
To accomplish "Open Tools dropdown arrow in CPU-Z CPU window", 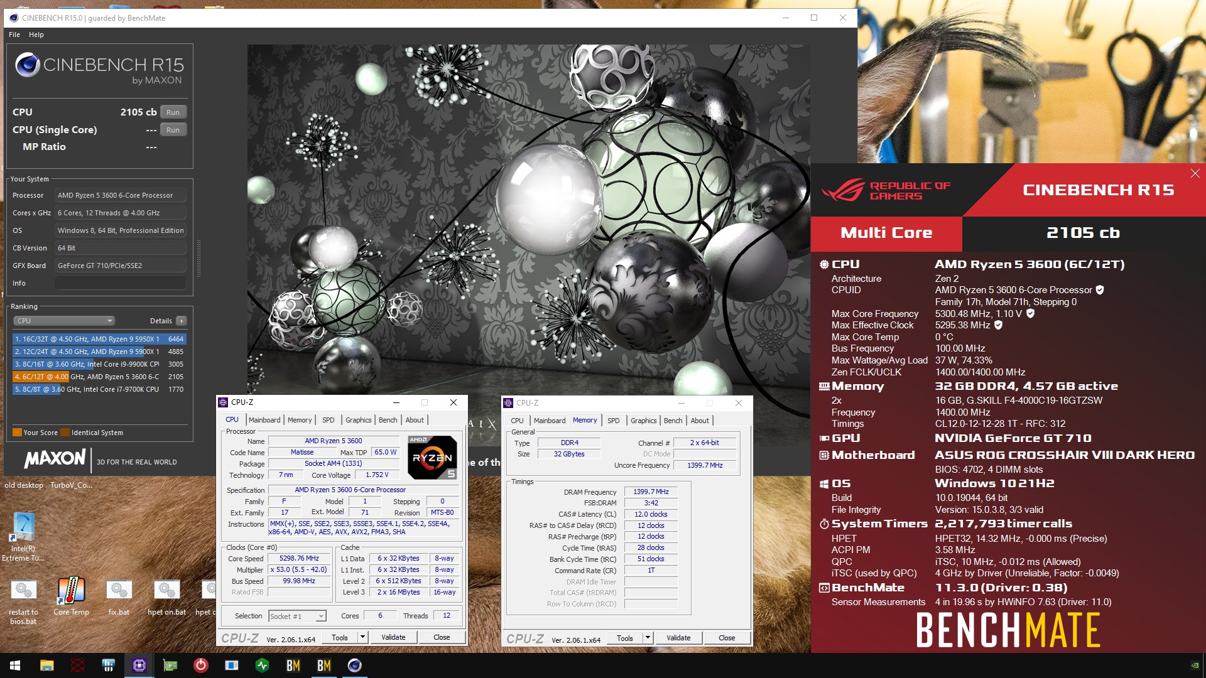I will pos(362,637).
